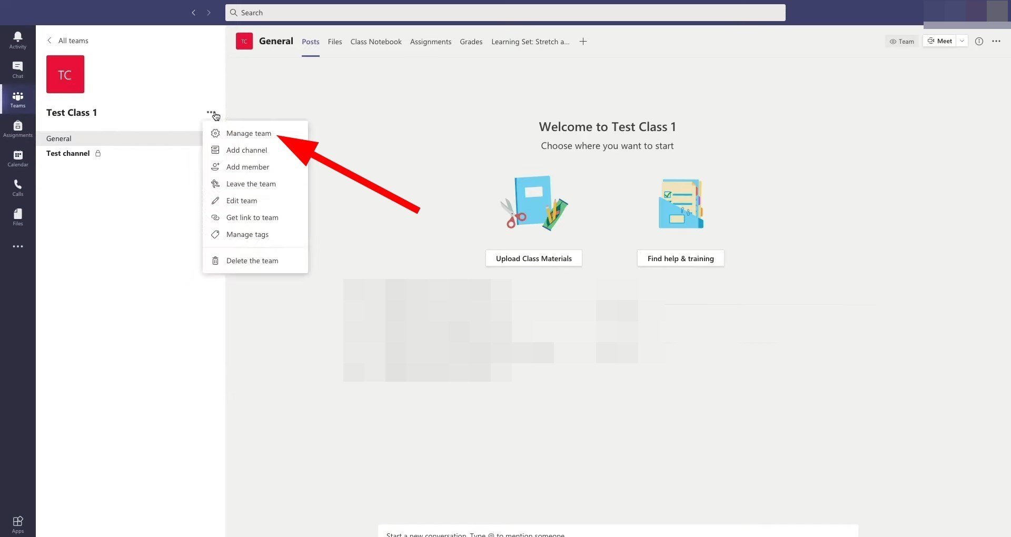The image size is (1011, 537).
Task: Click the Test Class 1 TC avatar
Action: click(65, 74)
